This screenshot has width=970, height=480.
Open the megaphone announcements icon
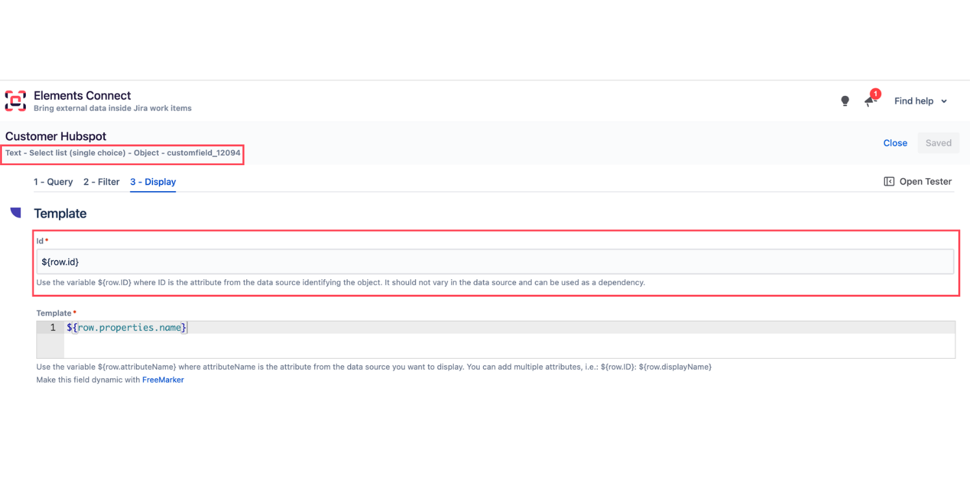click(x=871, y=102)
